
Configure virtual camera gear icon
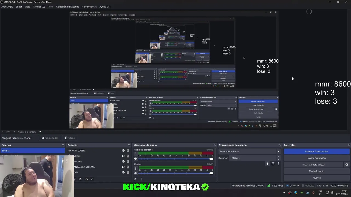click(x=347, y=165)
